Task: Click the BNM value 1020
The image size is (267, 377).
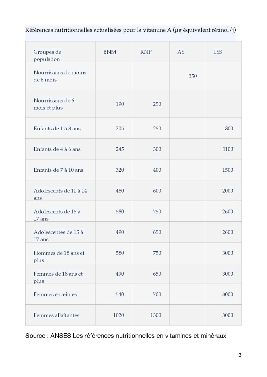Action: coord(118,315)
